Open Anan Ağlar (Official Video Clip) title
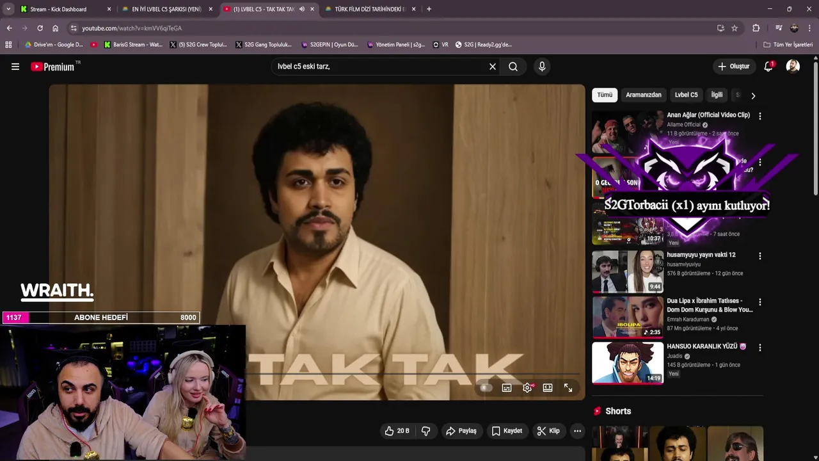The image size is (819, 461). (x=708, y=115)
